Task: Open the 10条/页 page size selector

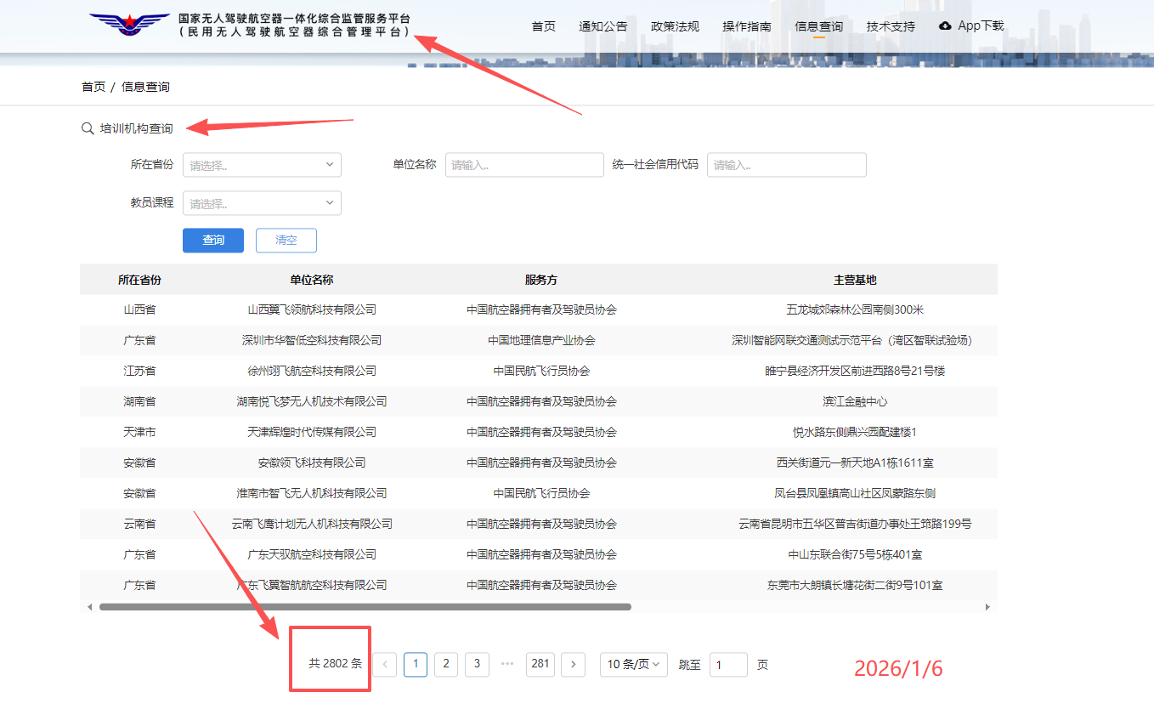Action: coord(633,664)
